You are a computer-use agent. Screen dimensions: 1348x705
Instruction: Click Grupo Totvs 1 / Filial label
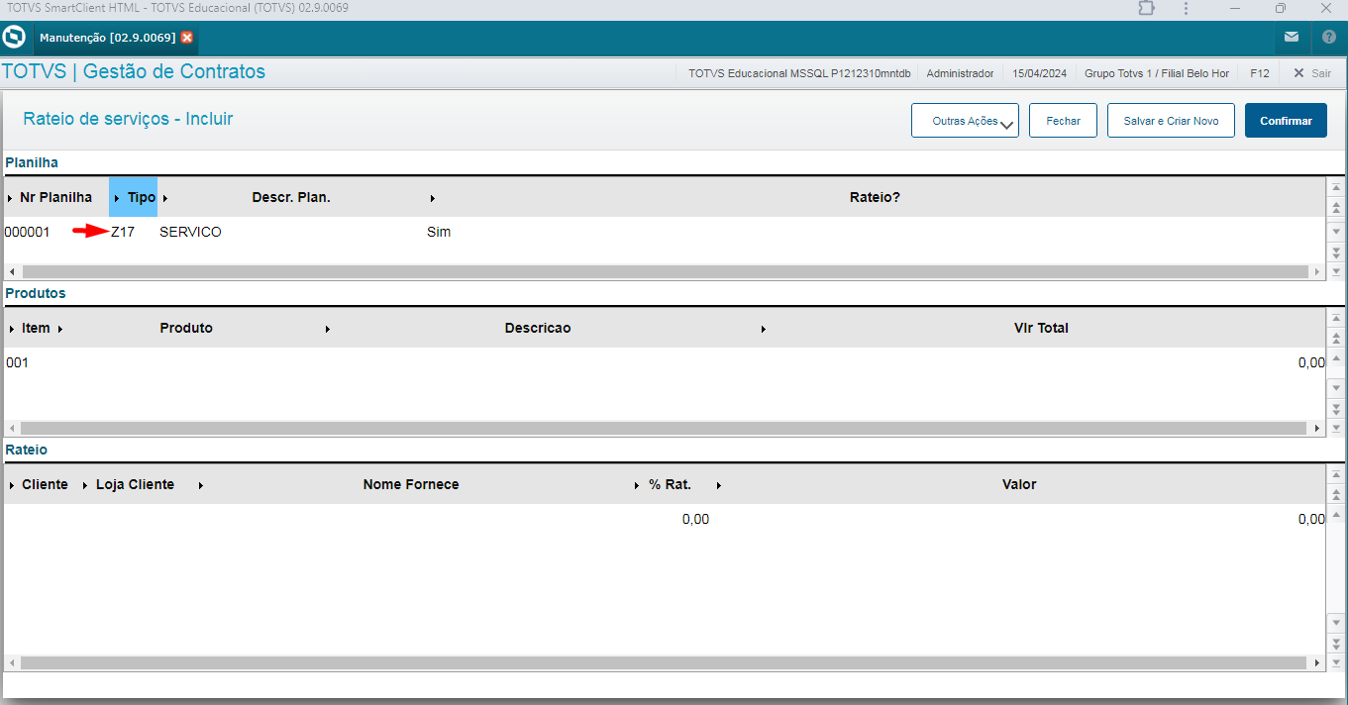[x=1157, y=73]
